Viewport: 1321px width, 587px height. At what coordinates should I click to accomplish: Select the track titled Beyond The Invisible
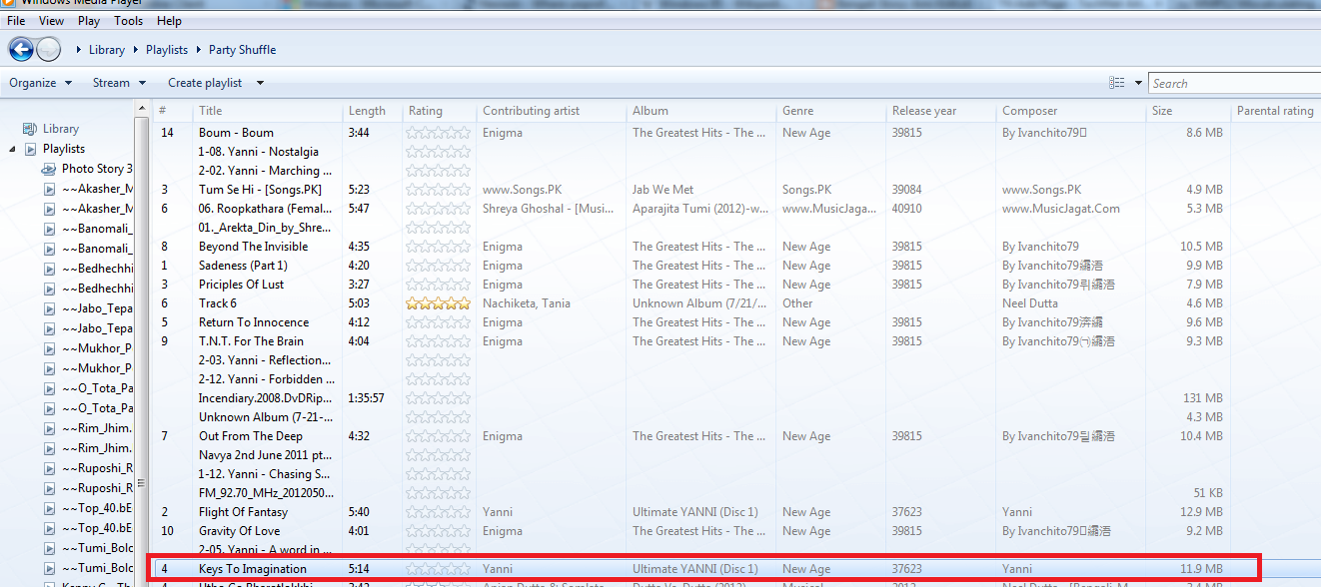(x=253, y=247)
